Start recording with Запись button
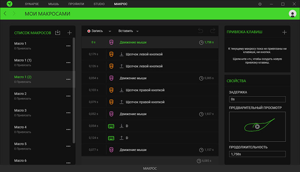300x172 pixels. (x=95, y=31)
